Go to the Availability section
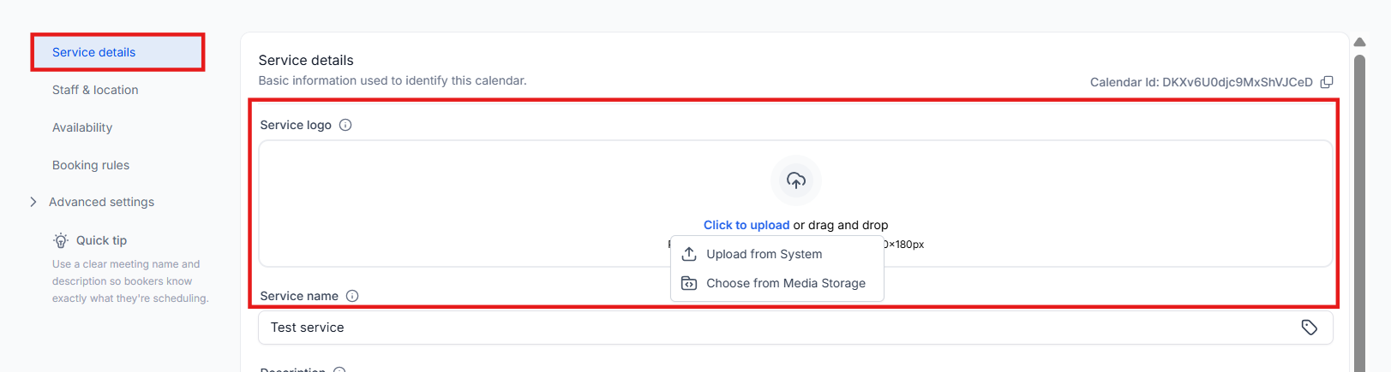The height and width of the screenshot is (372, 1391). 82,127
